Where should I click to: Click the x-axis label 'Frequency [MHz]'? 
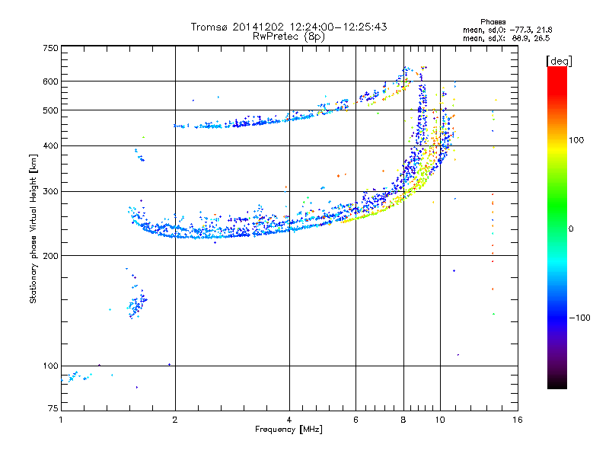tap(289, 430)
